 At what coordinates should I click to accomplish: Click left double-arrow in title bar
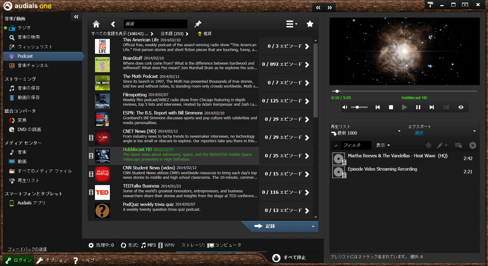318,8
